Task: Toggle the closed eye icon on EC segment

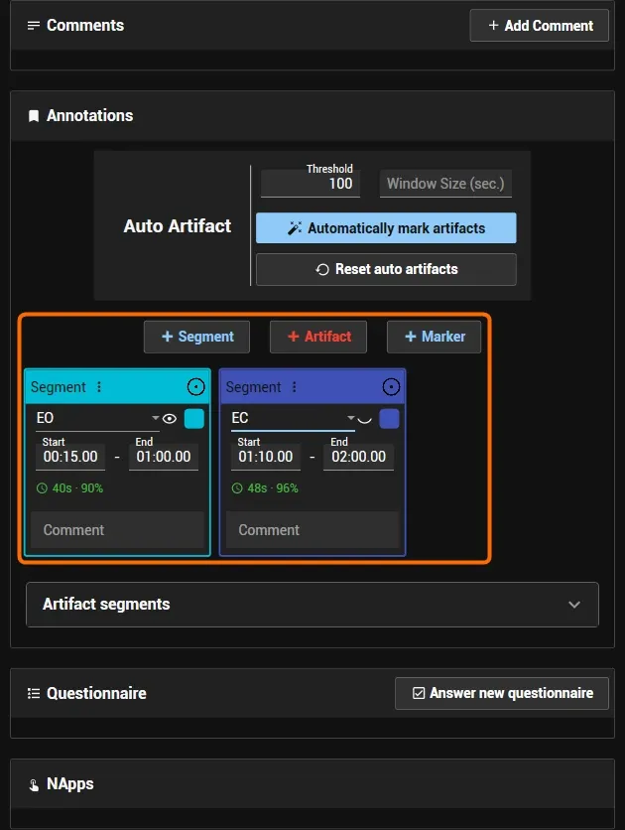Action: click(364, 420)
